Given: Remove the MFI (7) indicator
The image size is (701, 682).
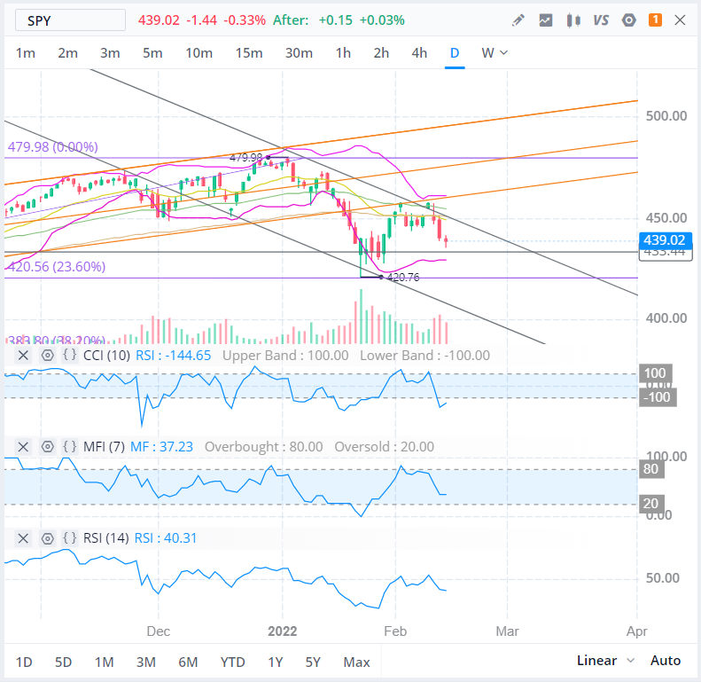Looking at the screenshot, I should coord(23,447).
